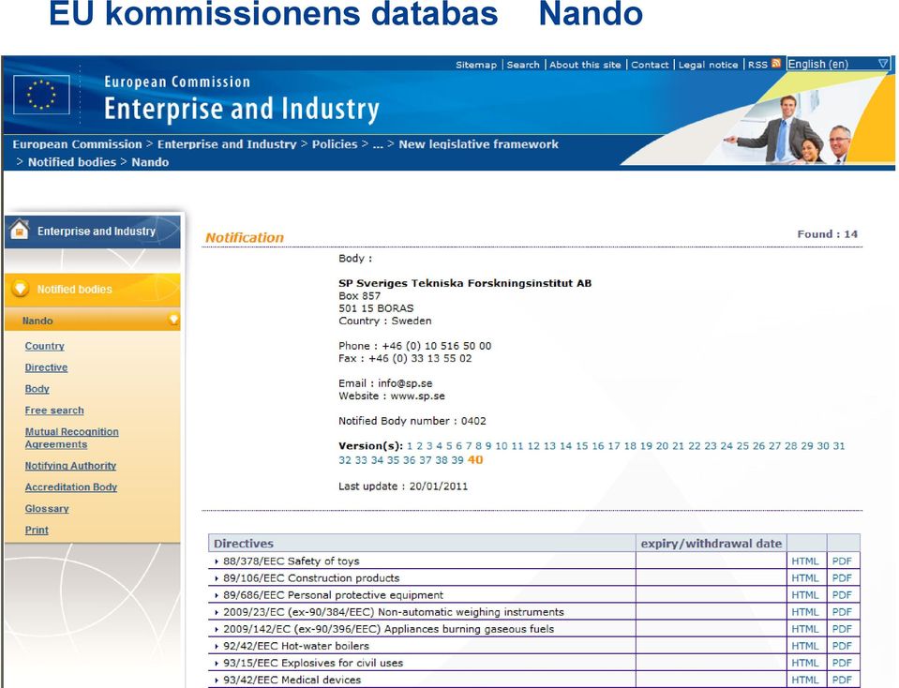Expand the 89/106/EEC Construction products row
The image size is (899, 688).
[x=217, y=578]
